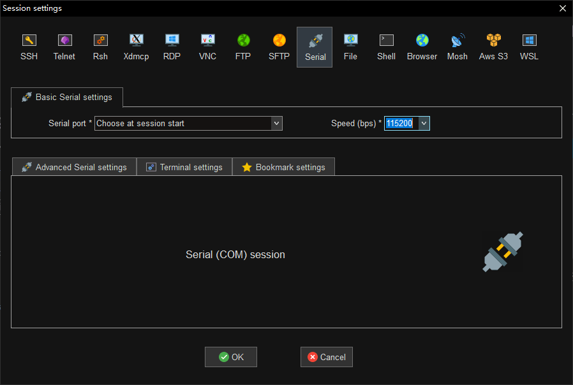Click into the Speed 115200 field
The image size is (573, 385).
(401, 124)
